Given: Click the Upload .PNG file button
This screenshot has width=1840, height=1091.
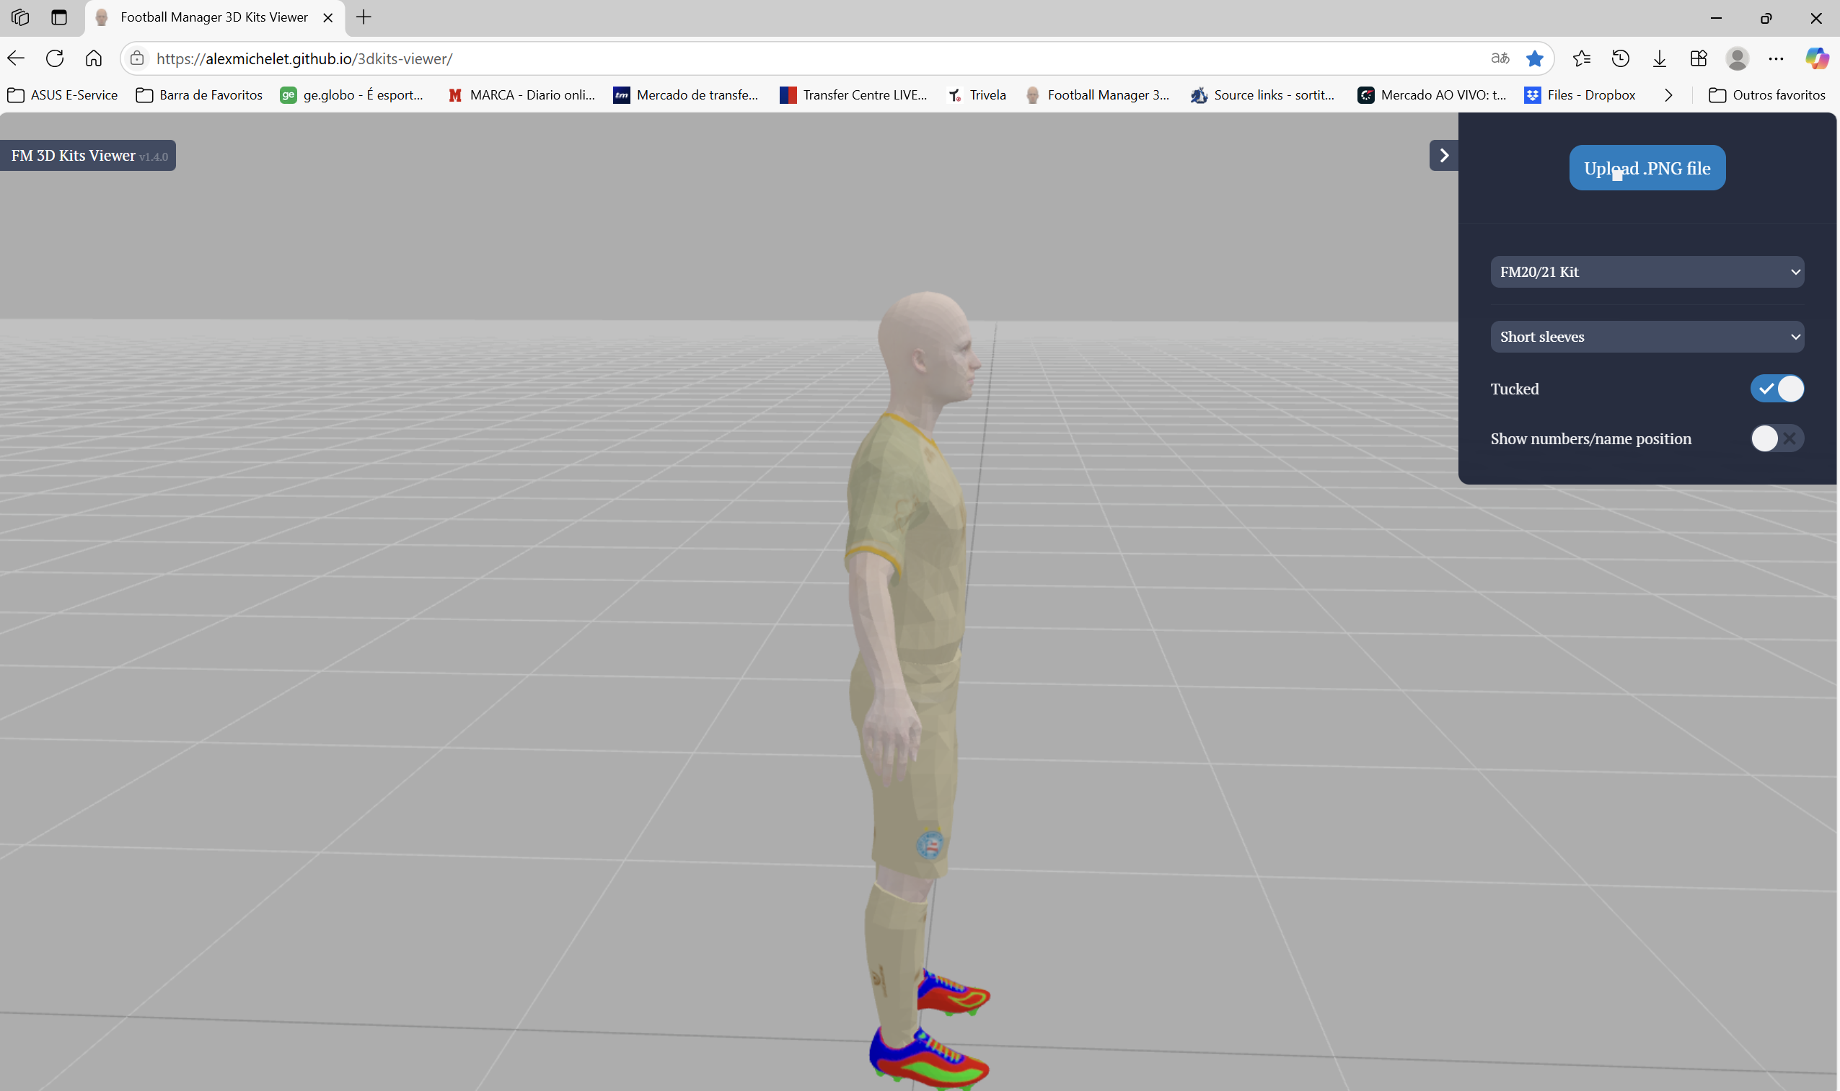Looking at the screenshot, I should click(x=1647, y=168).
